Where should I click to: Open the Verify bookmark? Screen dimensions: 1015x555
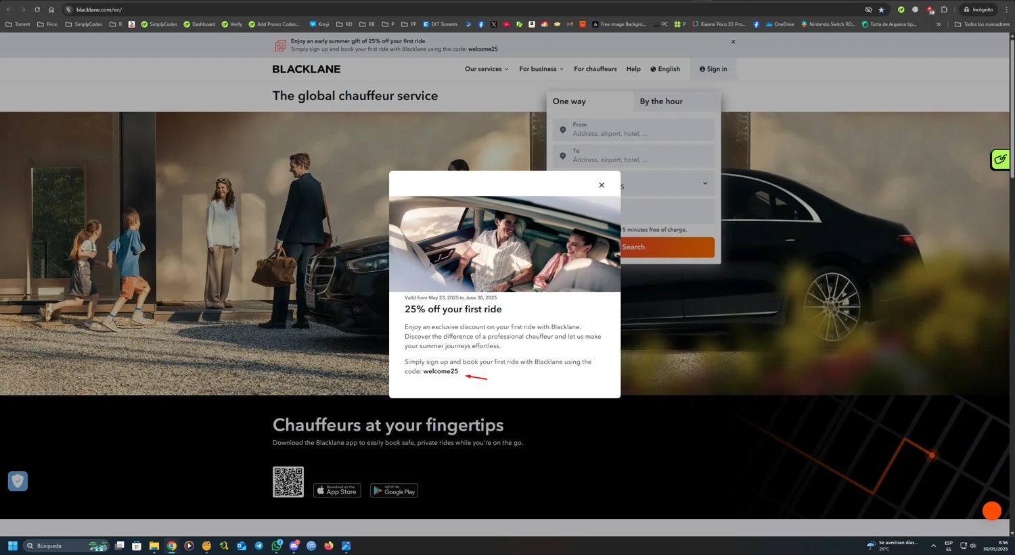(232, 24)
